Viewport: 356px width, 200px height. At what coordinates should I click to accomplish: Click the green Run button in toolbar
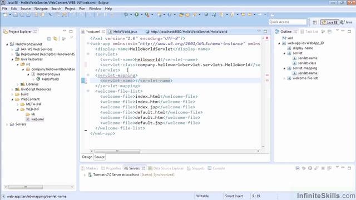click(x=136, y=14)
